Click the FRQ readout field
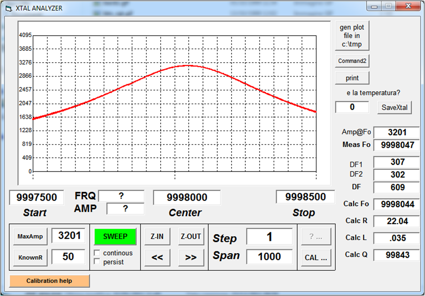Image resolution: width=425 pixels, height=296 pixels. click(x=121, y=196)
